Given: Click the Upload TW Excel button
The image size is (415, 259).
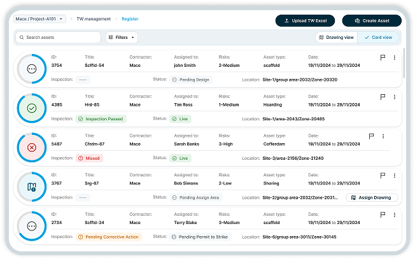Looking at the screenshot, I should tap(305, 20).
